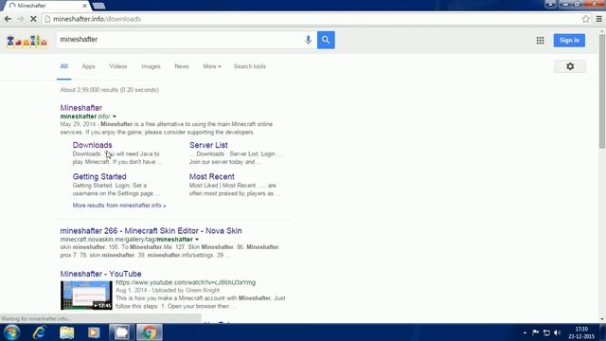Click the voice search microphone icon

click(x=308, y=40)
